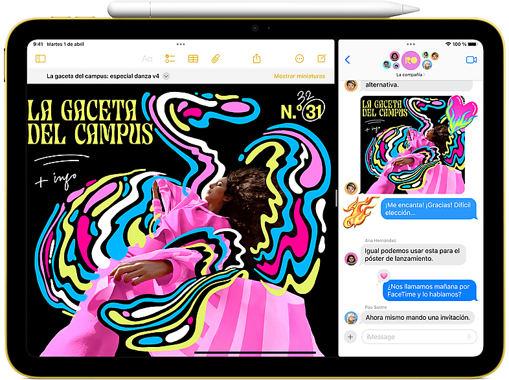Expand the document title chevron dropdown

pyautogui.click(x=166, y=76)
